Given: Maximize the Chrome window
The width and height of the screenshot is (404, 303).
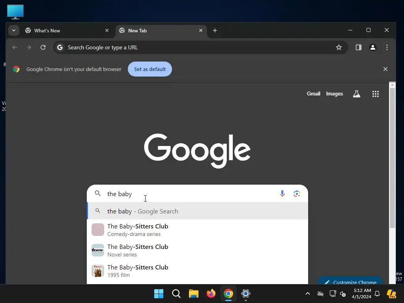Looking at the screenshot, I should [368, 30].
